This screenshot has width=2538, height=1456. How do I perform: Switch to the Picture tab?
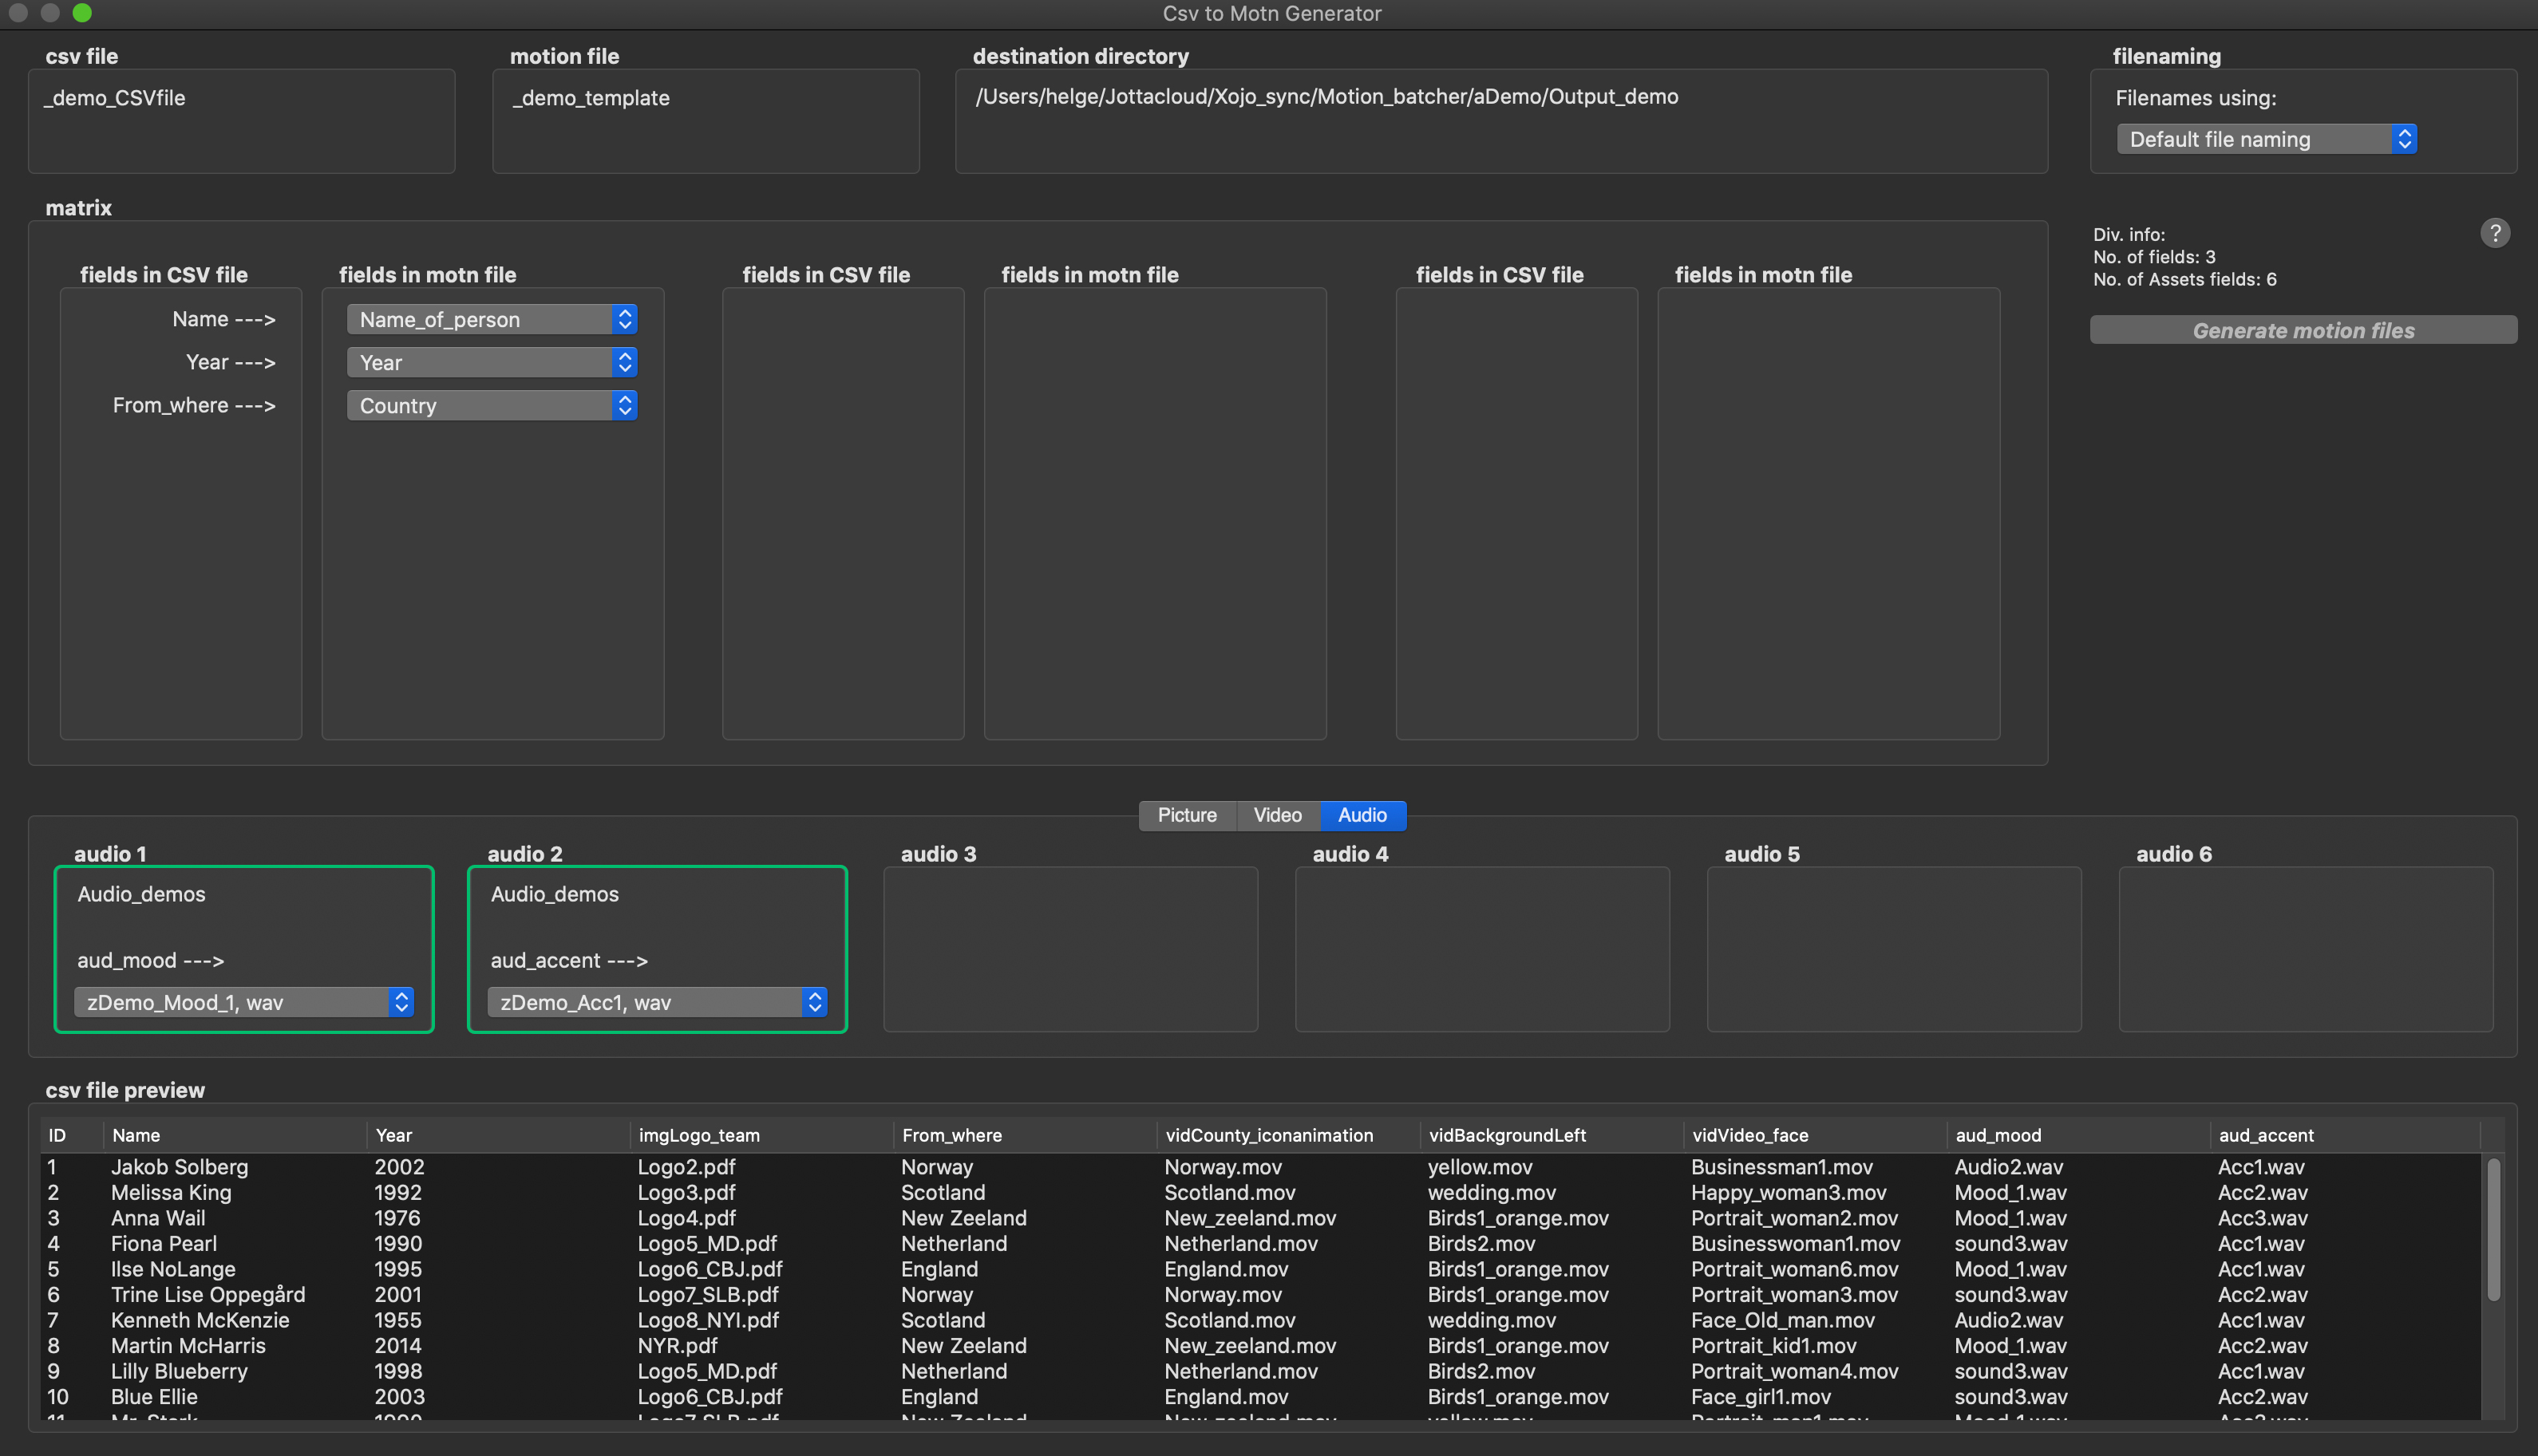(x=1188, y=815)
